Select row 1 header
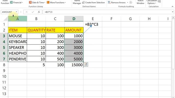 [4, 24]
